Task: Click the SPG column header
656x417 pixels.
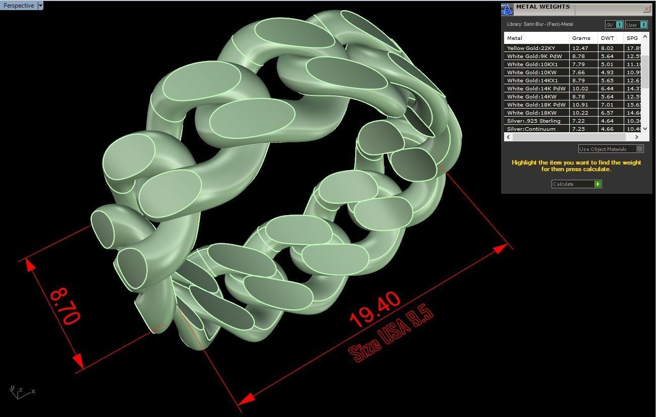Action: 633,38
